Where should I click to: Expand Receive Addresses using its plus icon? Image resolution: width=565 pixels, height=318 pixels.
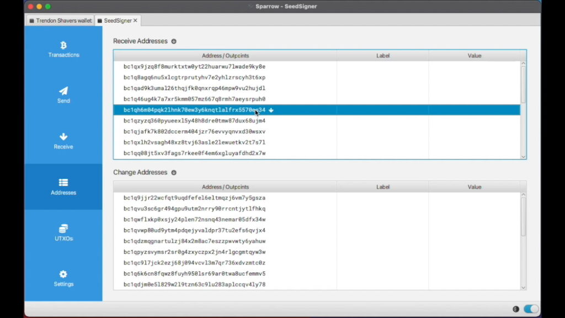(174, 41)
